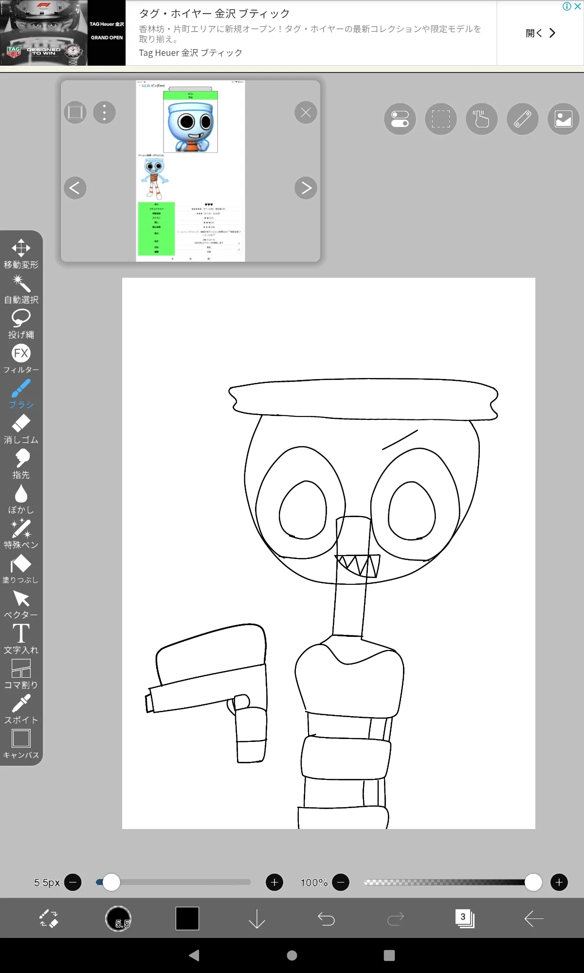Image resolution: width=584 pixels, height=973 pixels.
Task: Select the 消しゴム eraser tool
Action: [21, 429]
